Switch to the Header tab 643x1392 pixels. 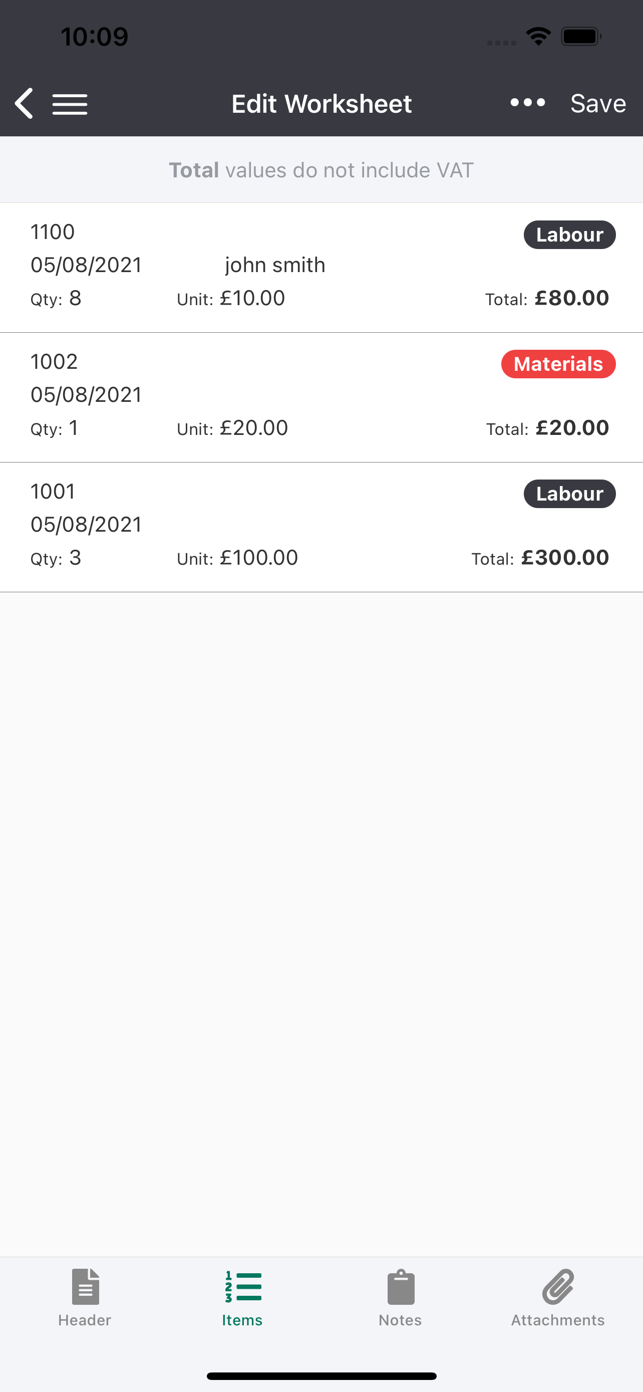click(x=85, y=1298)
